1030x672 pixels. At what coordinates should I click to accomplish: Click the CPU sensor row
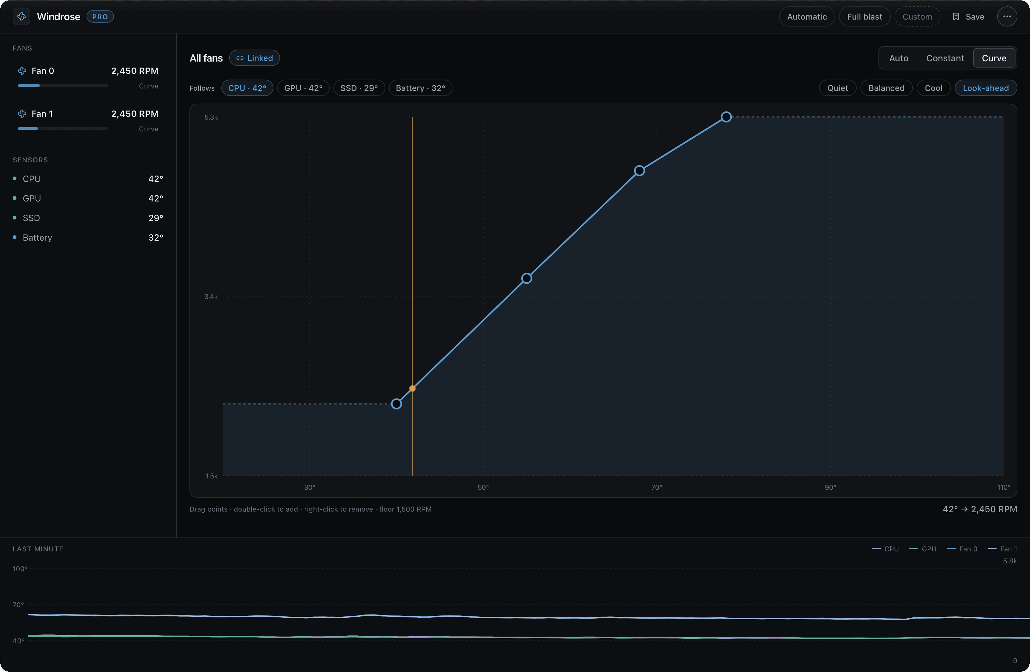click(88, 179)
